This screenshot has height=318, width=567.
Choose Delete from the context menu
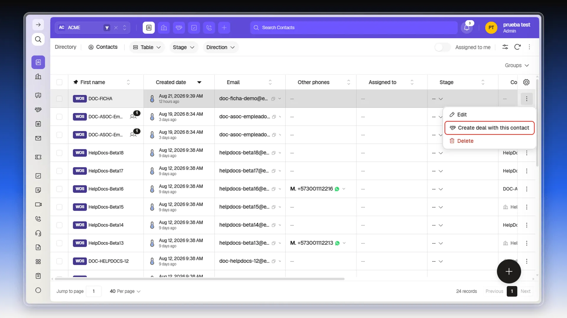pyautogui.click(x=489, y=141)
